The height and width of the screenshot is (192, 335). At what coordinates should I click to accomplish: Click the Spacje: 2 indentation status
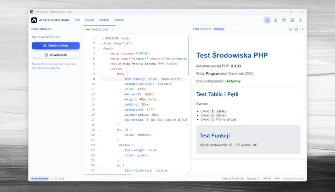point(253,179)
